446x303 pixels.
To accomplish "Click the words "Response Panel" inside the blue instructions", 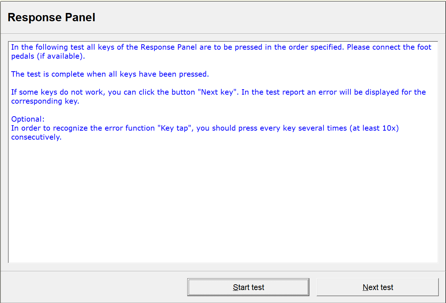I will coord(169,47).
